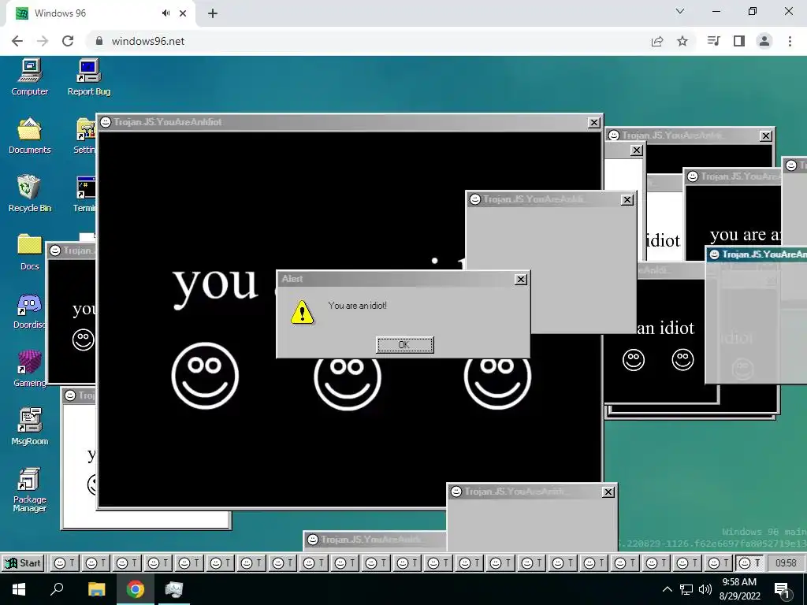Open the Chrome profile avatar

click(764, 41)
